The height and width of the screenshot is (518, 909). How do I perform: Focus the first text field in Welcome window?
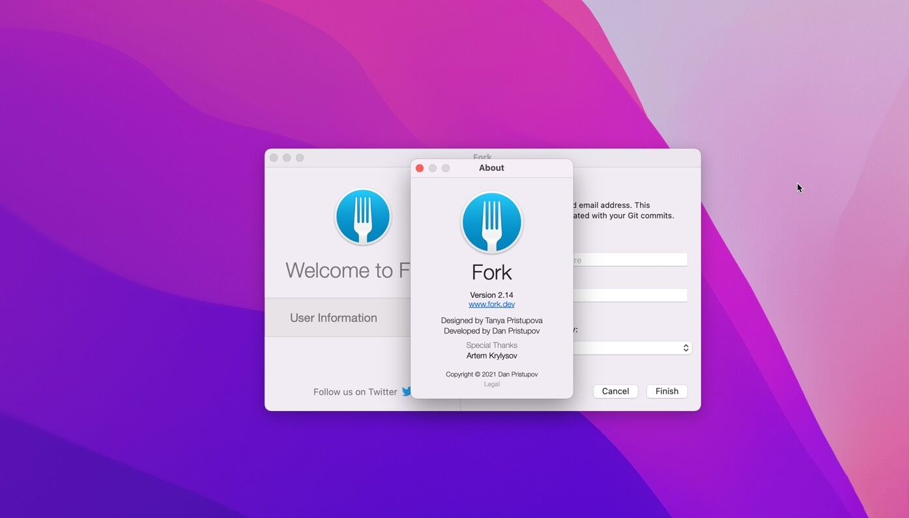[x=630, y=259]
